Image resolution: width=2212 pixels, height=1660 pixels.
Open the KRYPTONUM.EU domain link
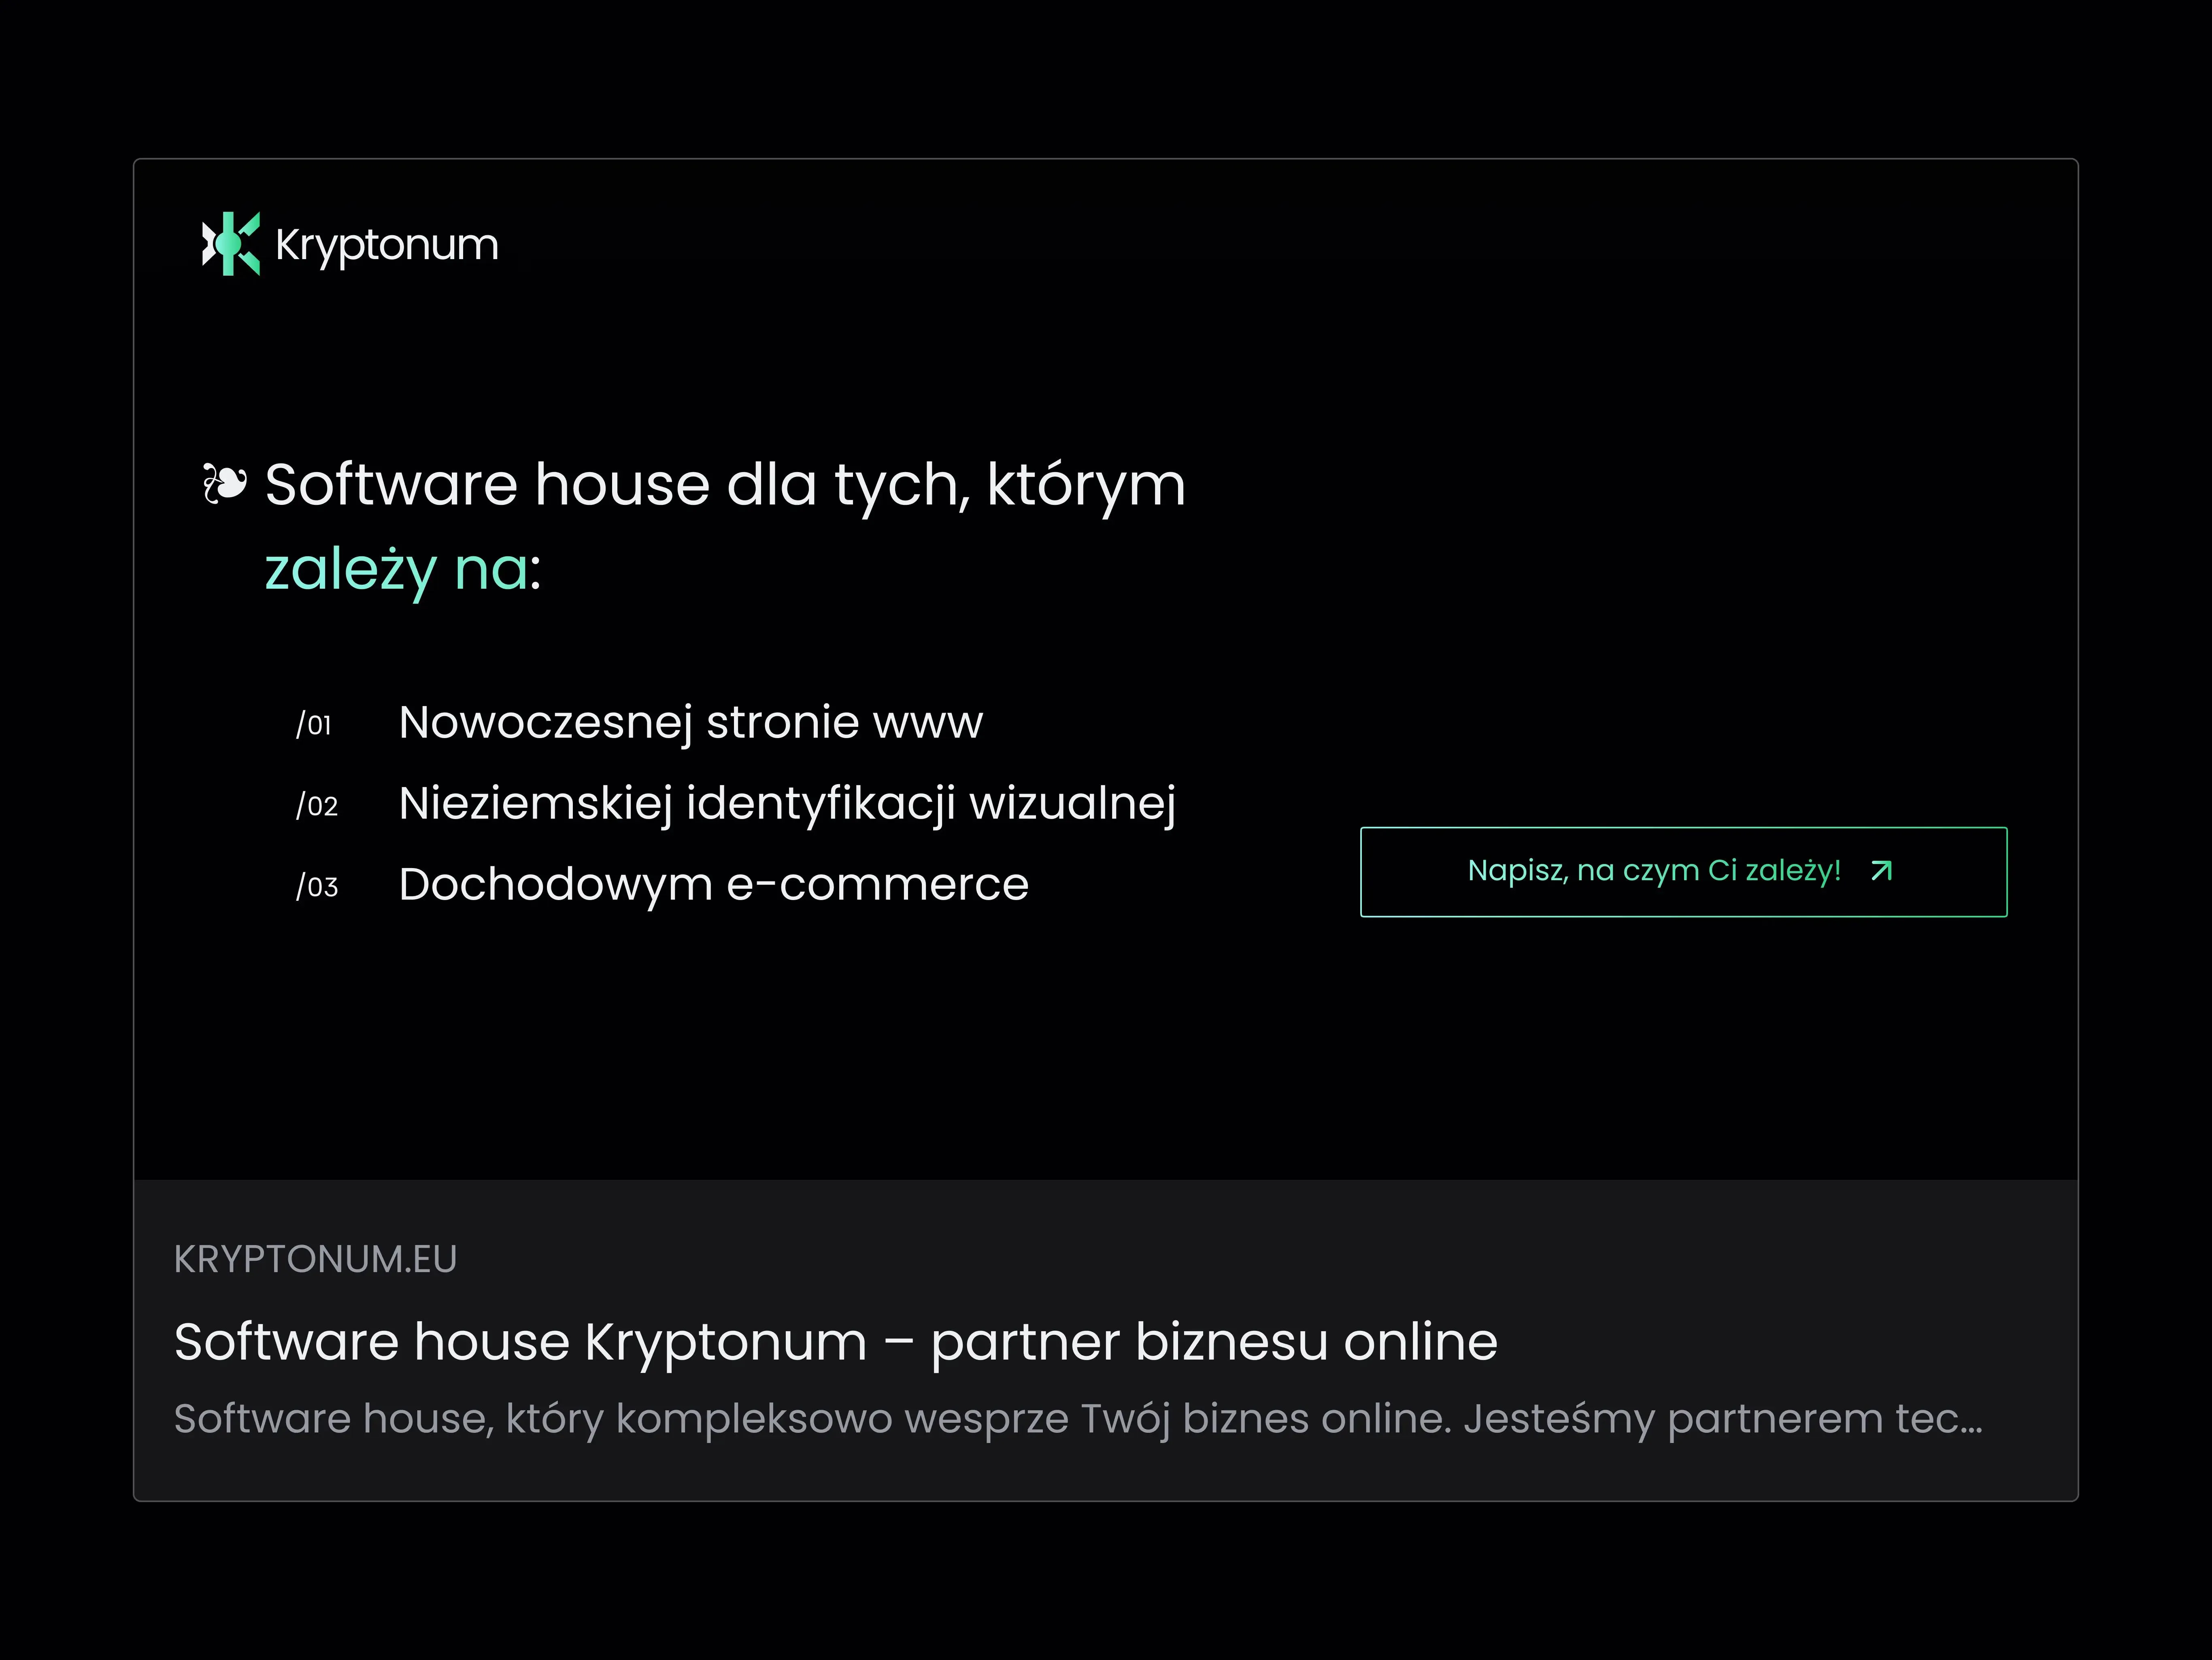point(315,1259)
